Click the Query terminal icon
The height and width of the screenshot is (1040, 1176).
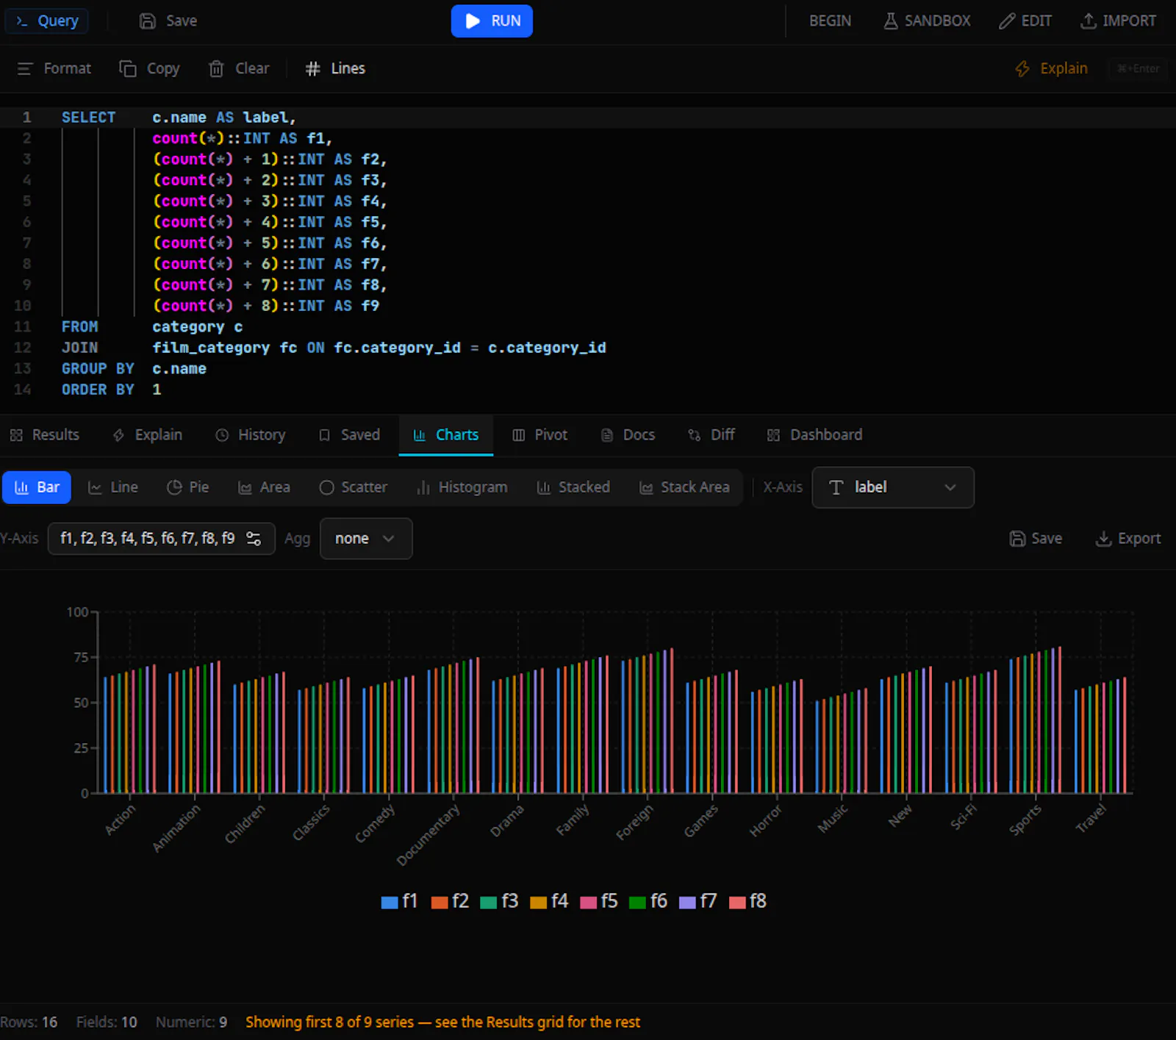coord(22,21)
